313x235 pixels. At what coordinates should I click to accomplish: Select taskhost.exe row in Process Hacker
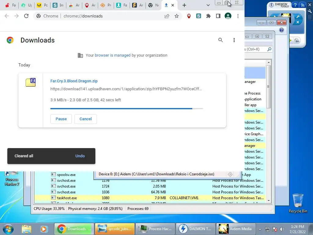coord(150,198)
